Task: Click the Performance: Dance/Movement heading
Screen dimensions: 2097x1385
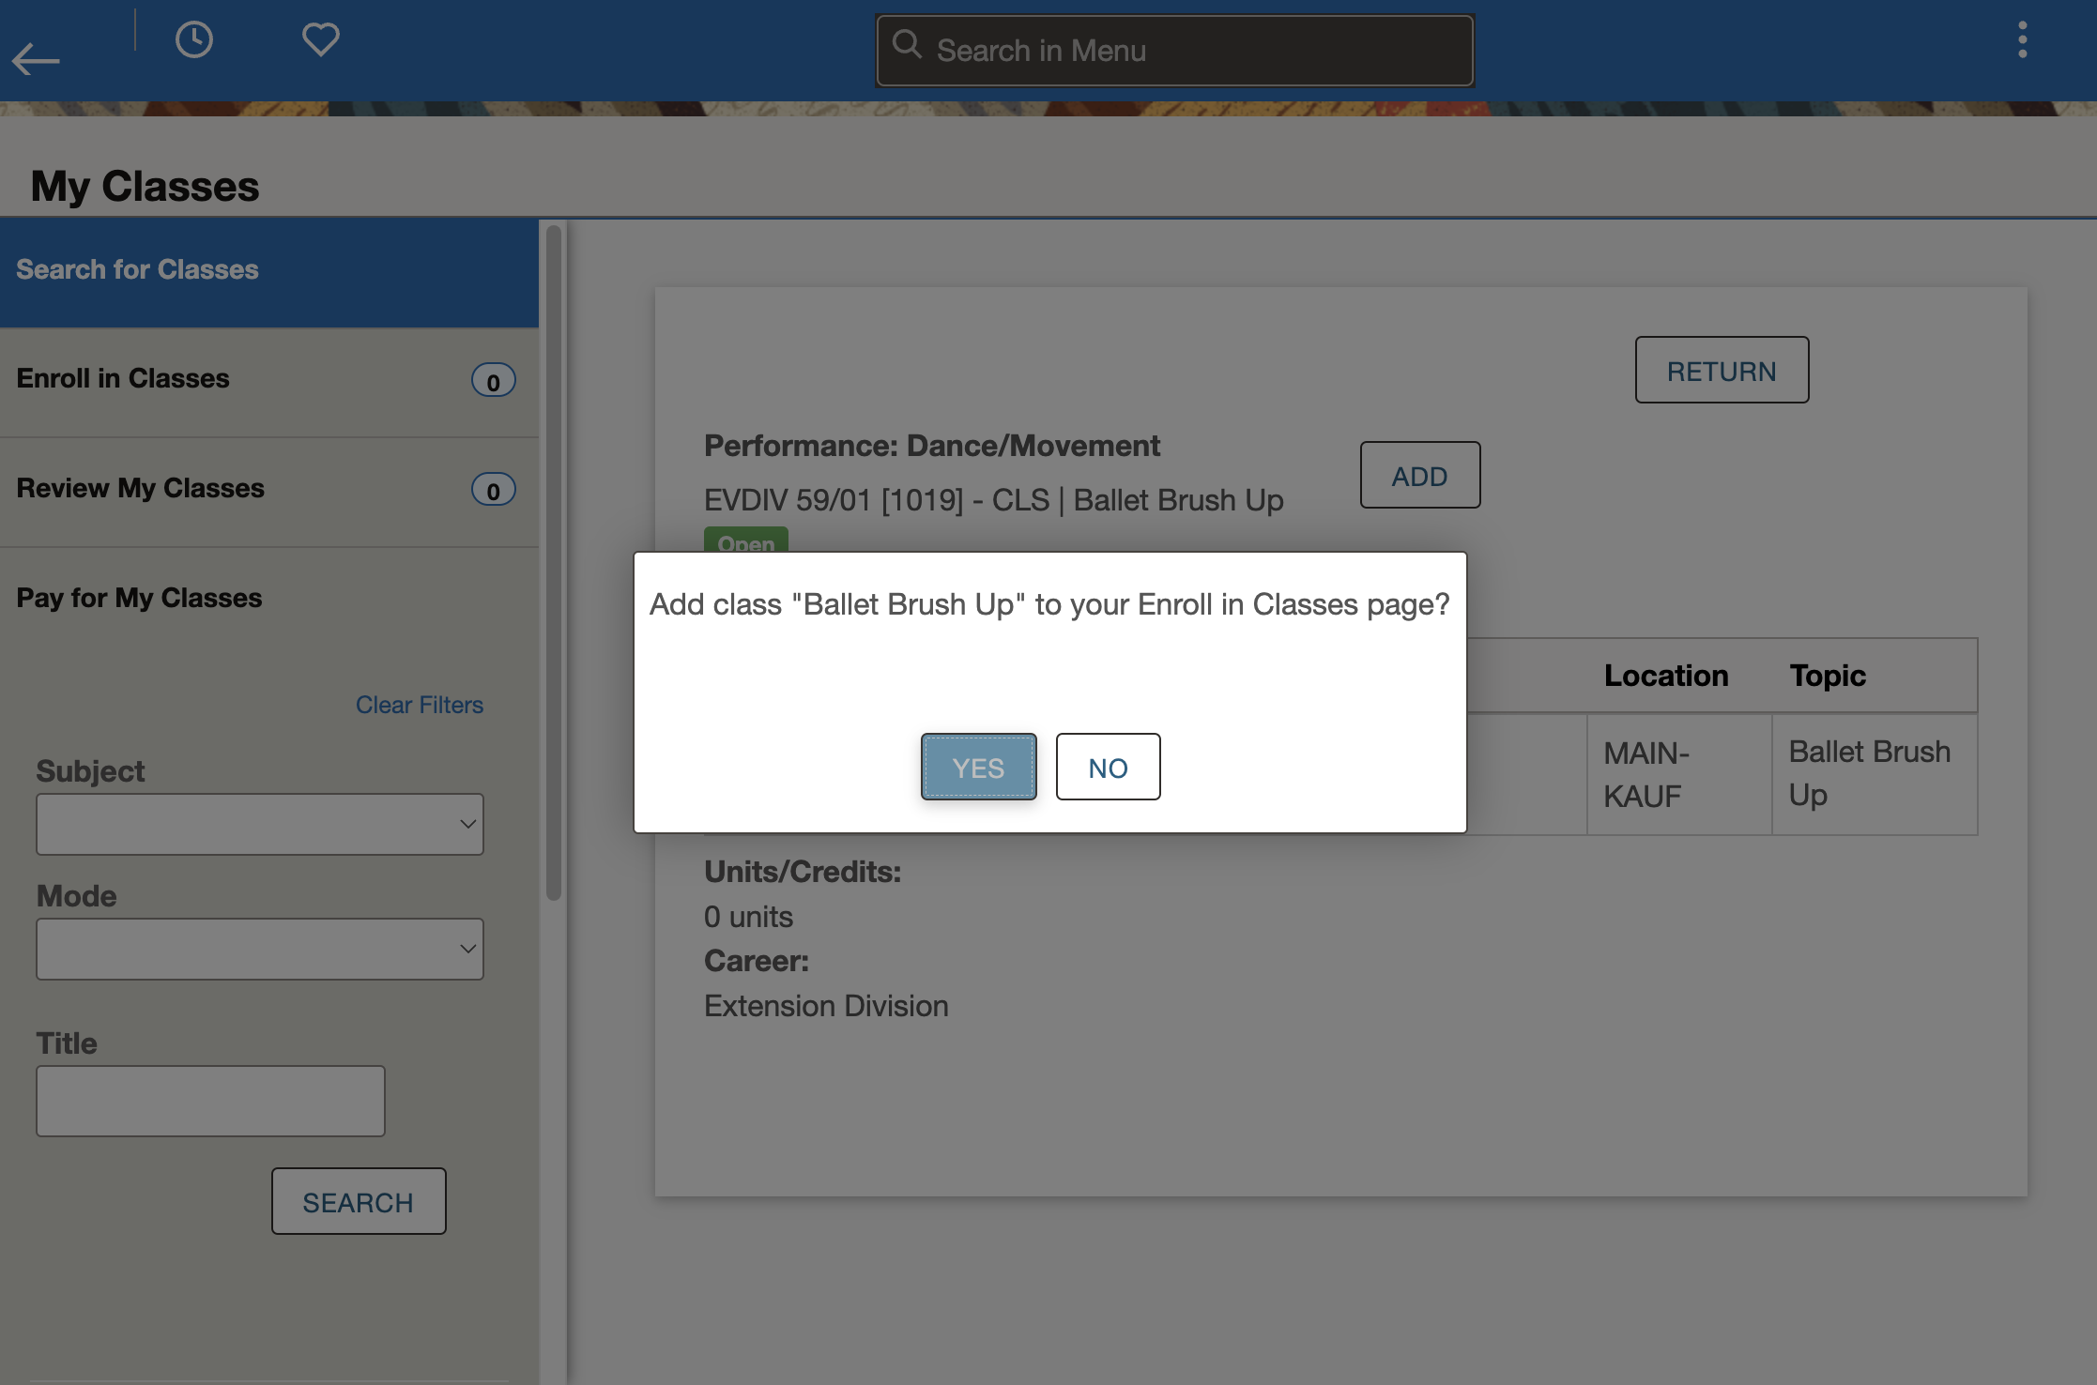Action: click(x=932, y=445)
